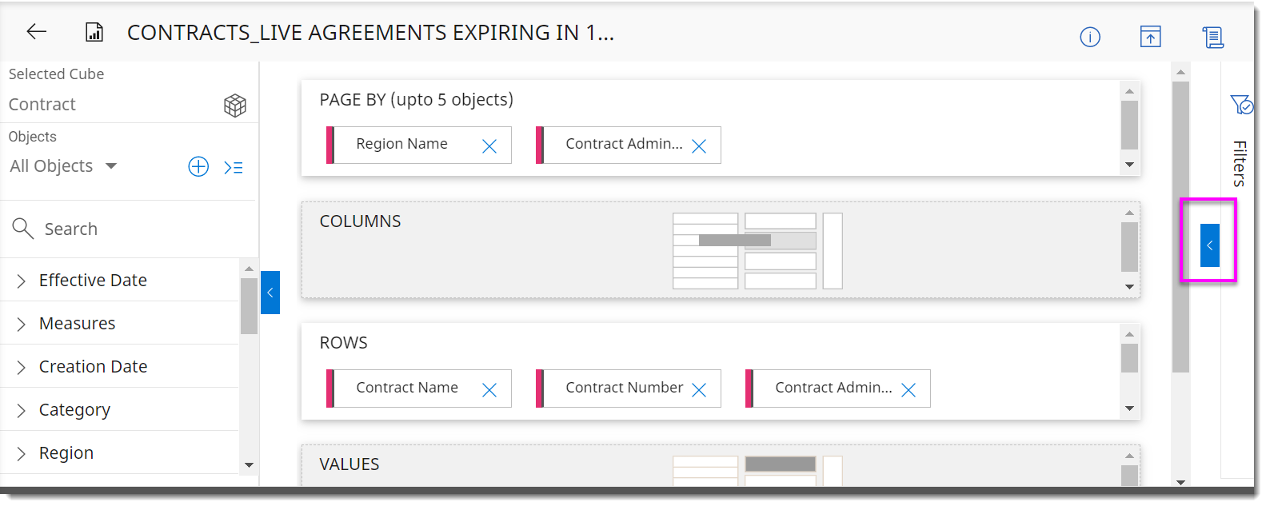Image resolution: width=1266 pixels, height=506 pixels.
Task: Click the Filters vertical tab label
Action: [1239, 163]
